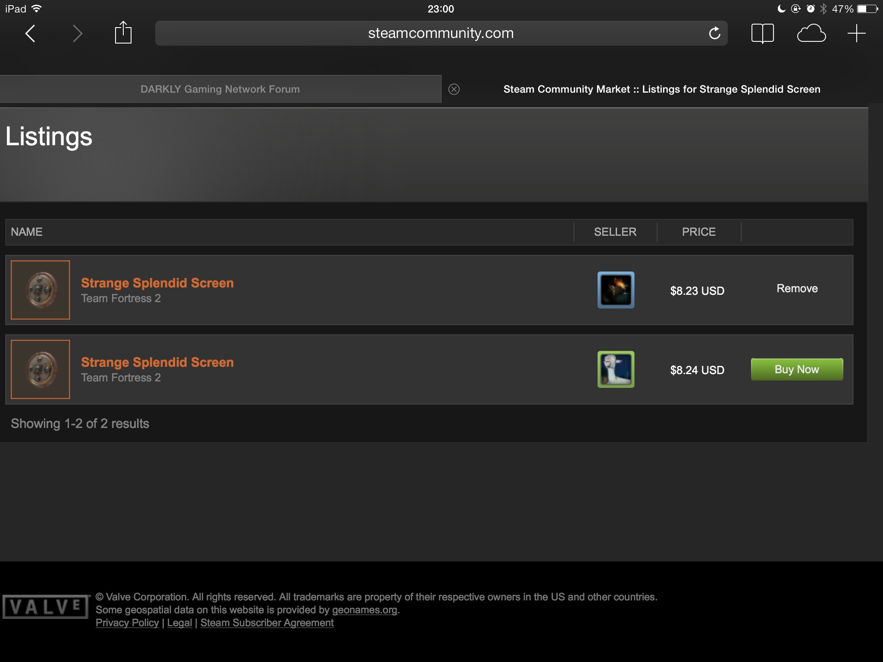Select the Steam Community Market listings tab
The height and width of the screenshot is (662, 883).
coord(662,89)
